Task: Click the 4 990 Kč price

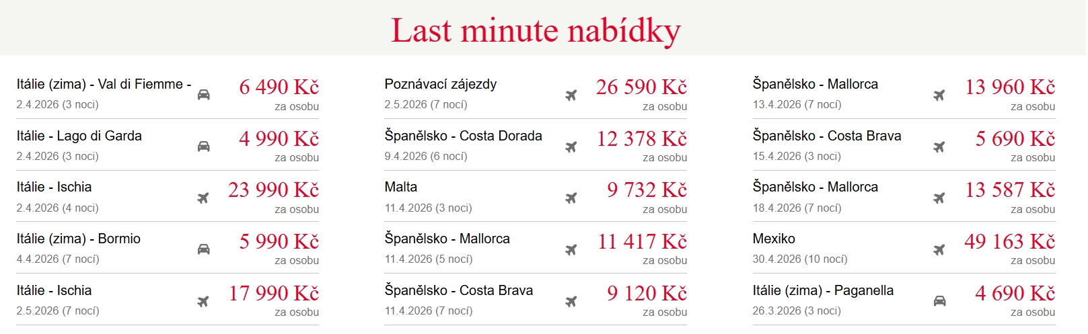Action: point(279,139)
